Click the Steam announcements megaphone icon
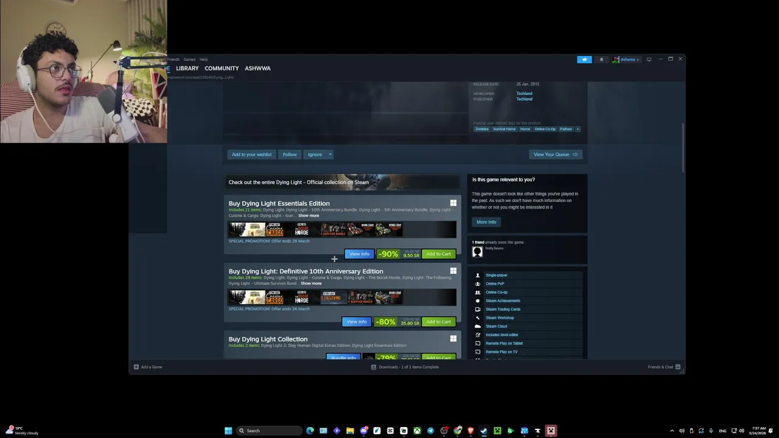Image resolution: width=779 pixels, height=438 pixels. point(584,60)
